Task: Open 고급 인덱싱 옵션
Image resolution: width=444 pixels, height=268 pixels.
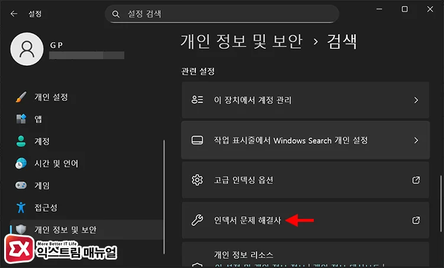Action: click(305, 180)
